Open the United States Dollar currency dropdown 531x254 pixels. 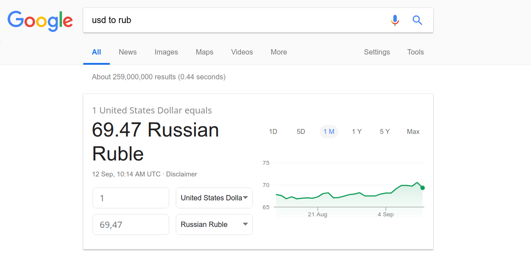(x=214, y=198)
